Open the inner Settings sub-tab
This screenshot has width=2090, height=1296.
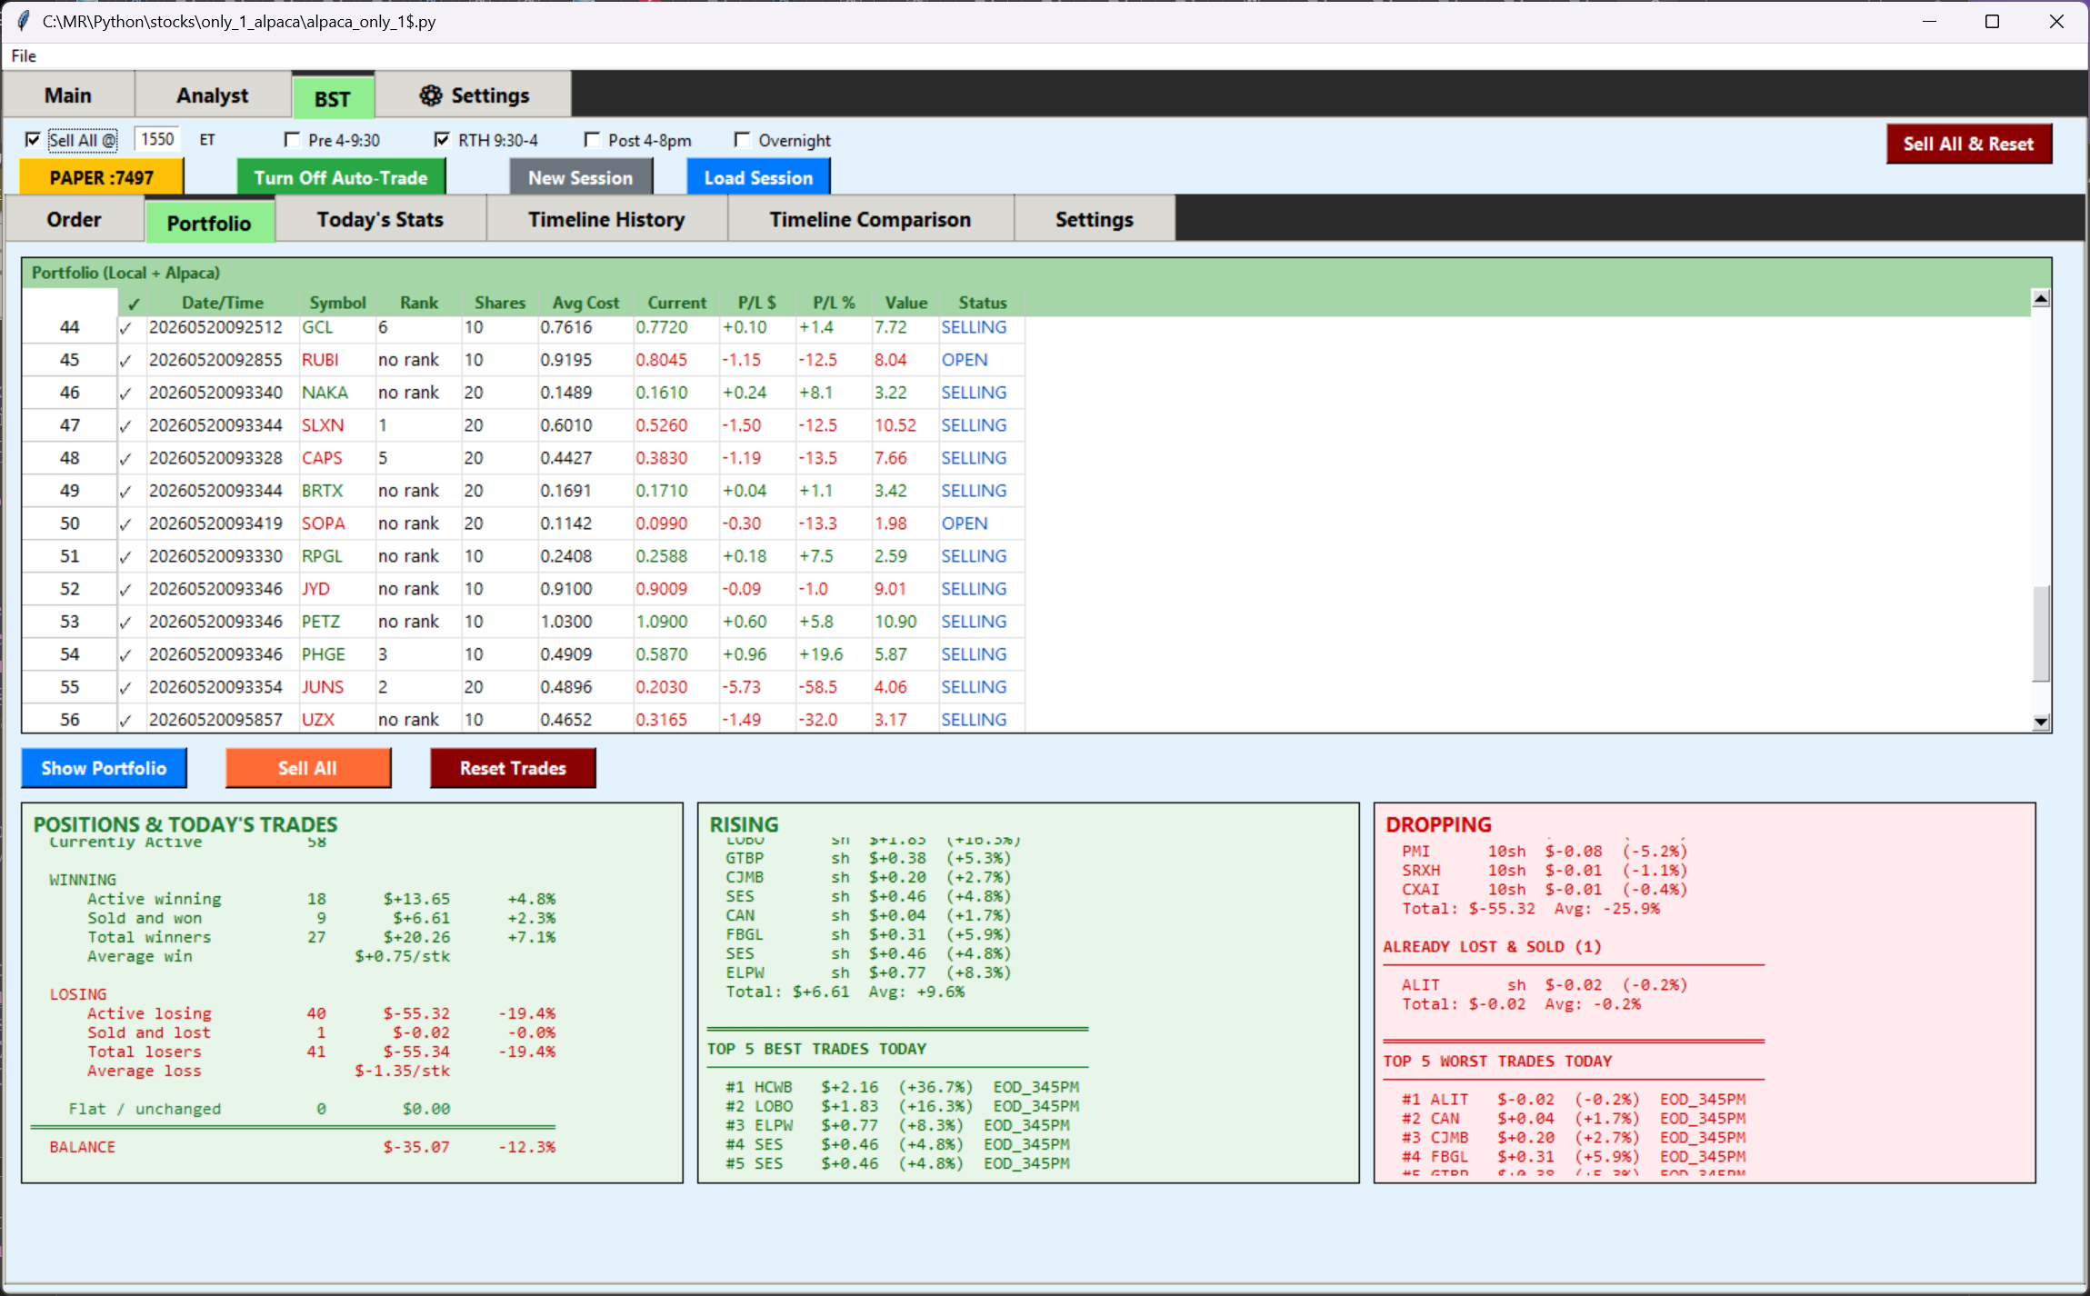1094,219
